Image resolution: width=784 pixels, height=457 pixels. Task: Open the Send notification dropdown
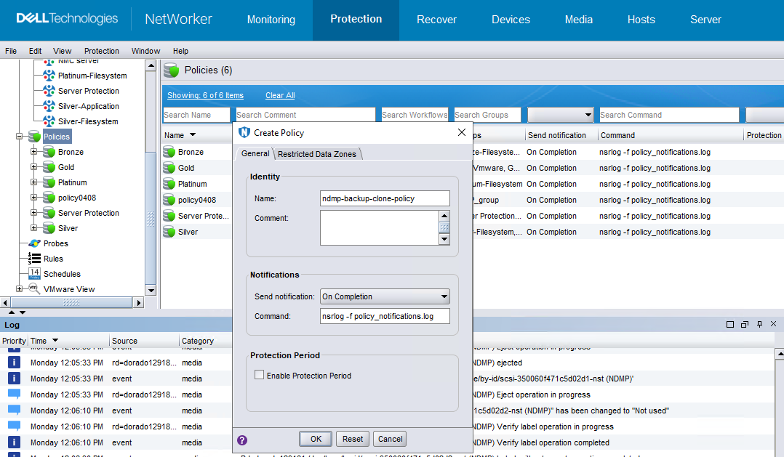444,296
